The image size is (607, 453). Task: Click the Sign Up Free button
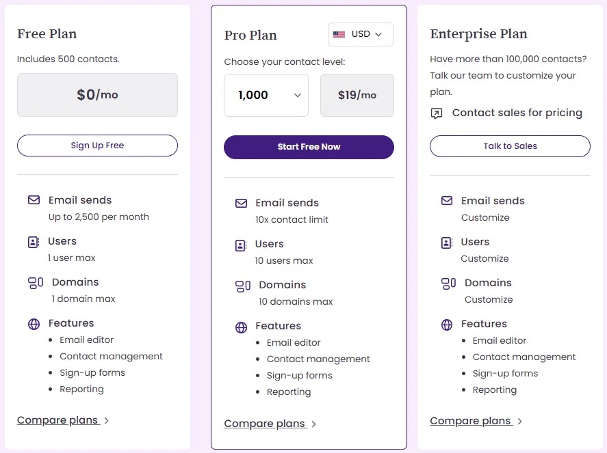(96, 146)
